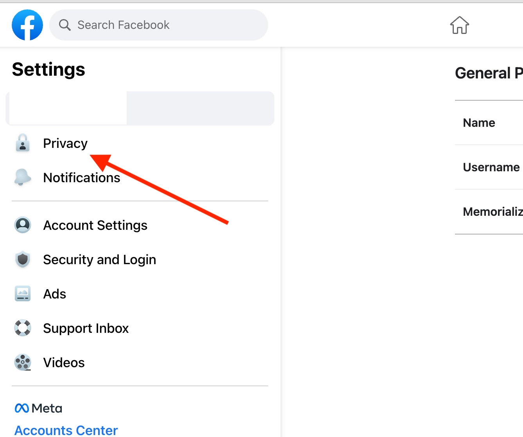Click the Home icon in top bar

tap(459, 25)
